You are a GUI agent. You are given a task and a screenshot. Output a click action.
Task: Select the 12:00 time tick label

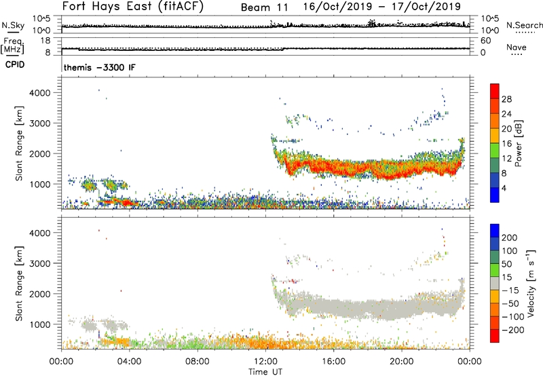point(265,362)
